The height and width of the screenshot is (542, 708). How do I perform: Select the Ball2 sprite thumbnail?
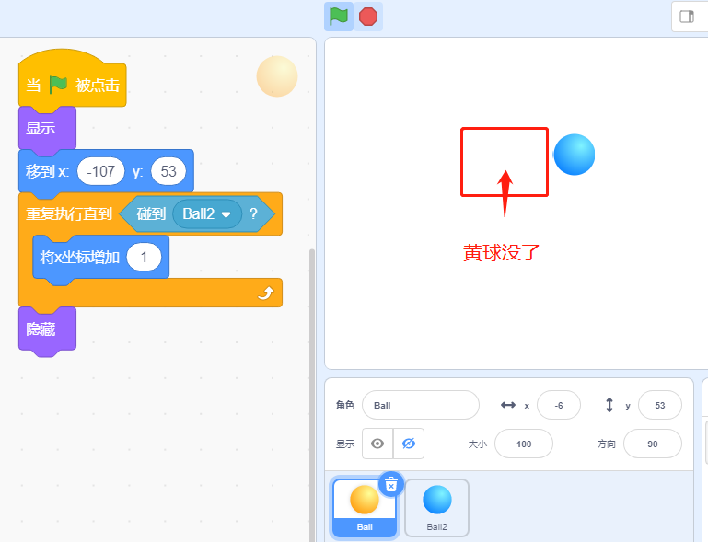coord(436,508)
